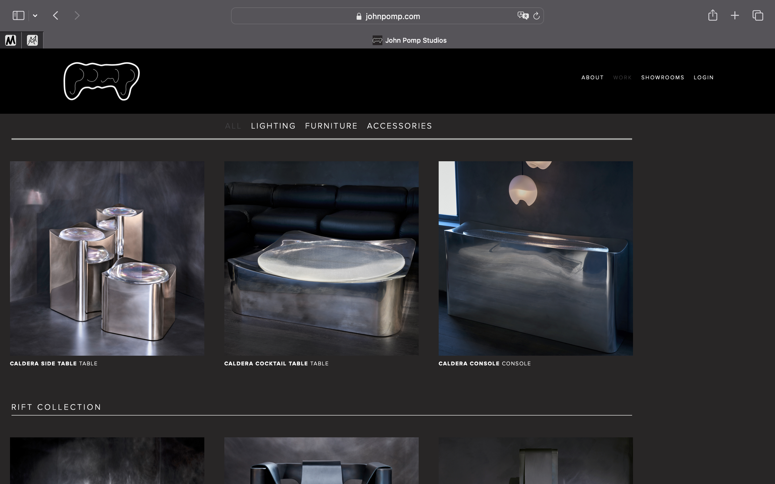Image resolution: width=775 pixels, height=484 pixels.
Task: Open the second pinned tab
Action: click(32, 40)
